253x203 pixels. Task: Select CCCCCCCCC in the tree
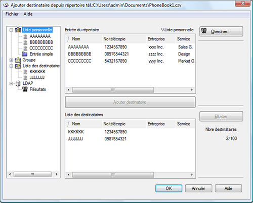click(x=41, y=48)
